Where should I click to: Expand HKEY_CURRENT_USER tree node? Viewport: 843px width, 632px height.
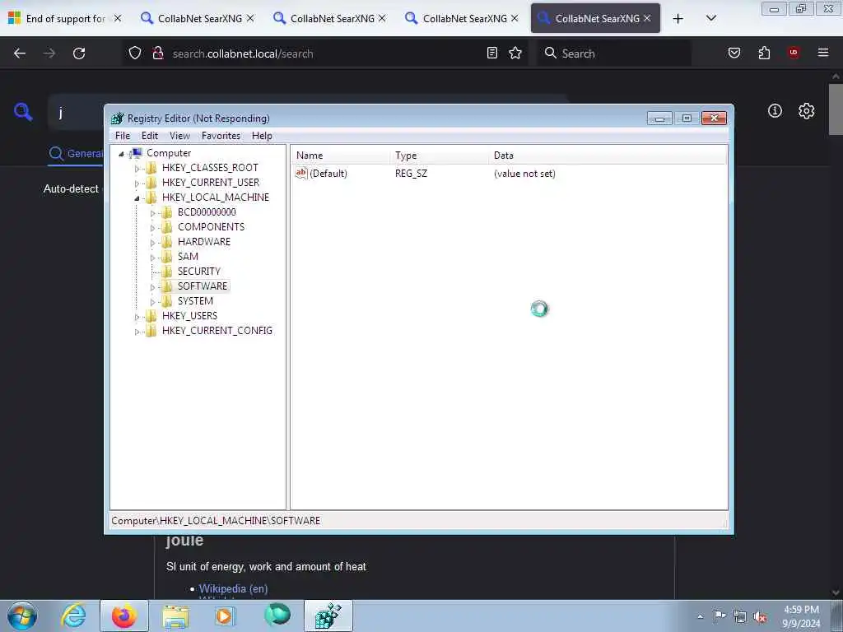point(137,184)
